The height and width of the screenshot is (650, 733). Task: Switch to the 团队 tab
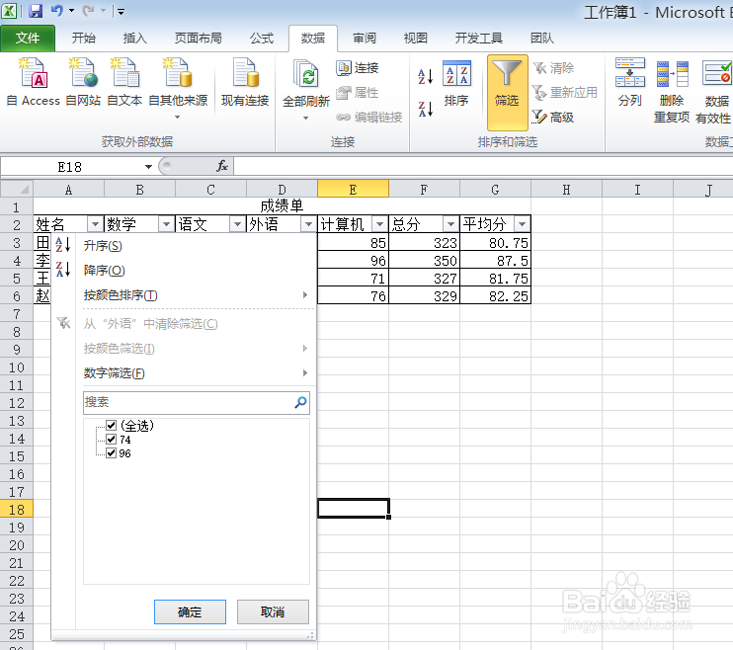(542, 38)
